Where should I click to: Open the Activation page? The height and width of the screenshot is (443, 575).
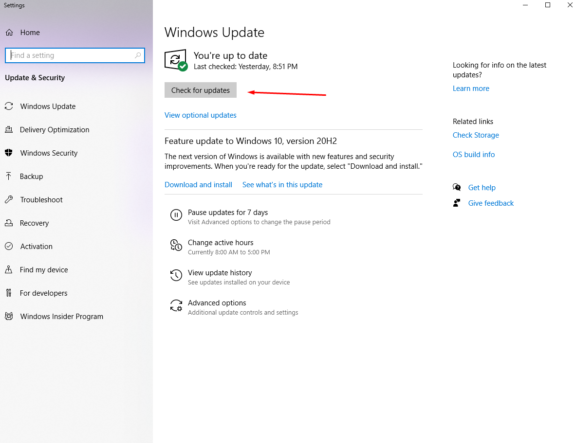tap(37, 247)
